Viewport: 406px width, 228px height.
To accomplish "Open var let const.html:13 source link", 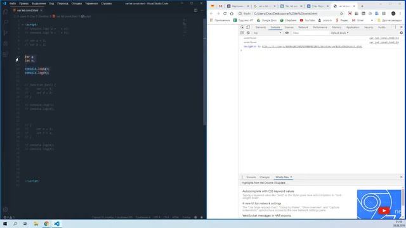I will (x=384, y=38).
